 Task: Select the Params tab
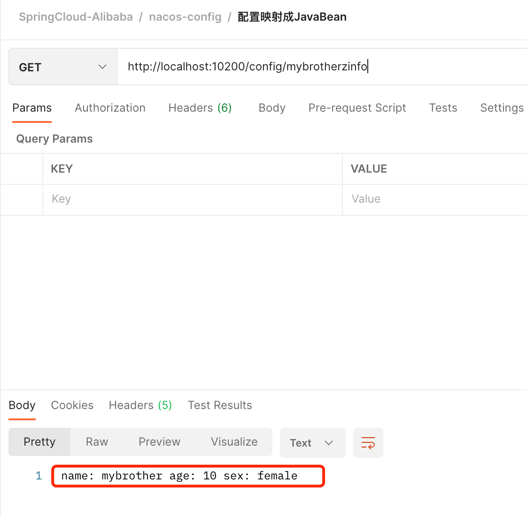pyautogui.click(x=32, y=108)
